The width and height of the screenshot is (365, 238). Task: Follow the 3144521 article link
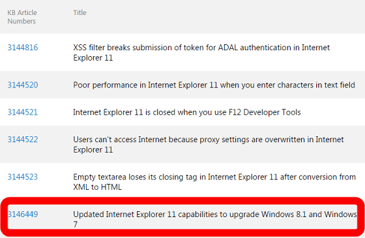tap(23, 112)
